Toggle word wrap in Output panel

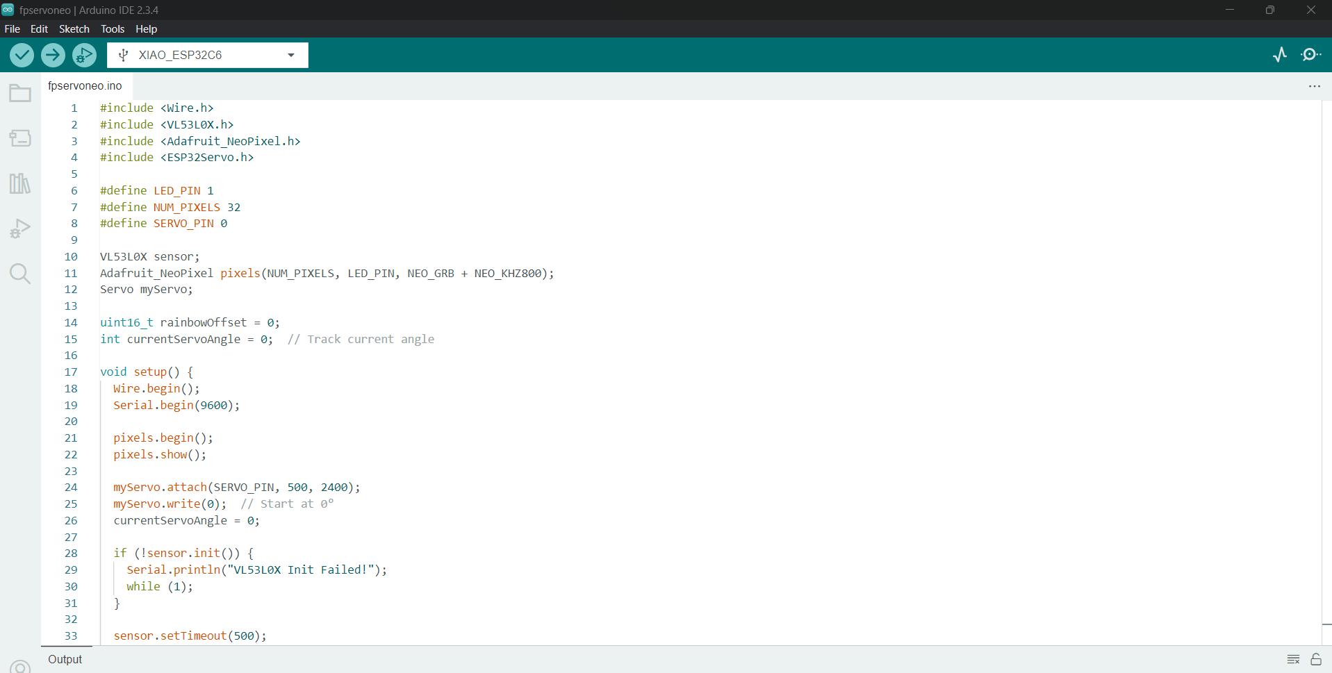1293,659
